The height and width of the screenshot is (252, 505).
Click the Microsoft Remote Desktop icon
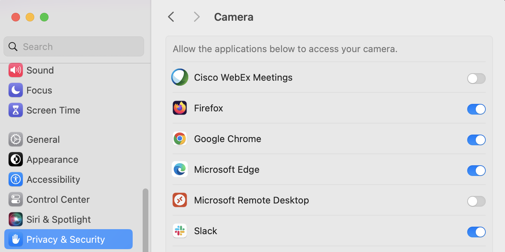click(180, 200)
